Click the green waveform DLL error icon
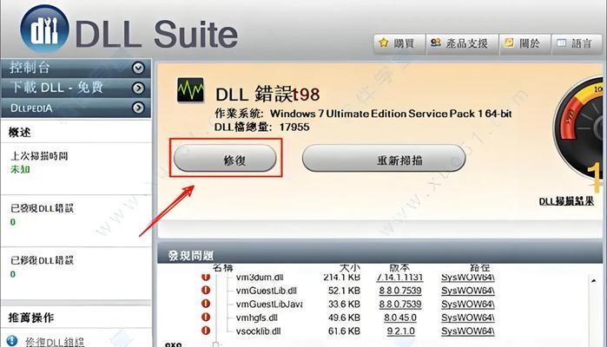The height and width of the screenshot is (347, 607). 190,90
